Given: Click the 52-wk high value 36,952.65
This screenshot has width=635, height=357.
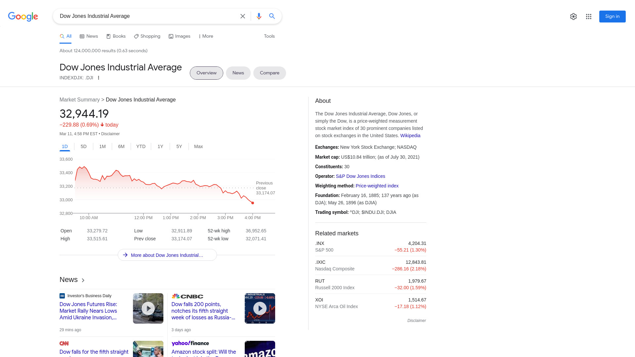Looking at the screenshot, I should pos(256,231).
